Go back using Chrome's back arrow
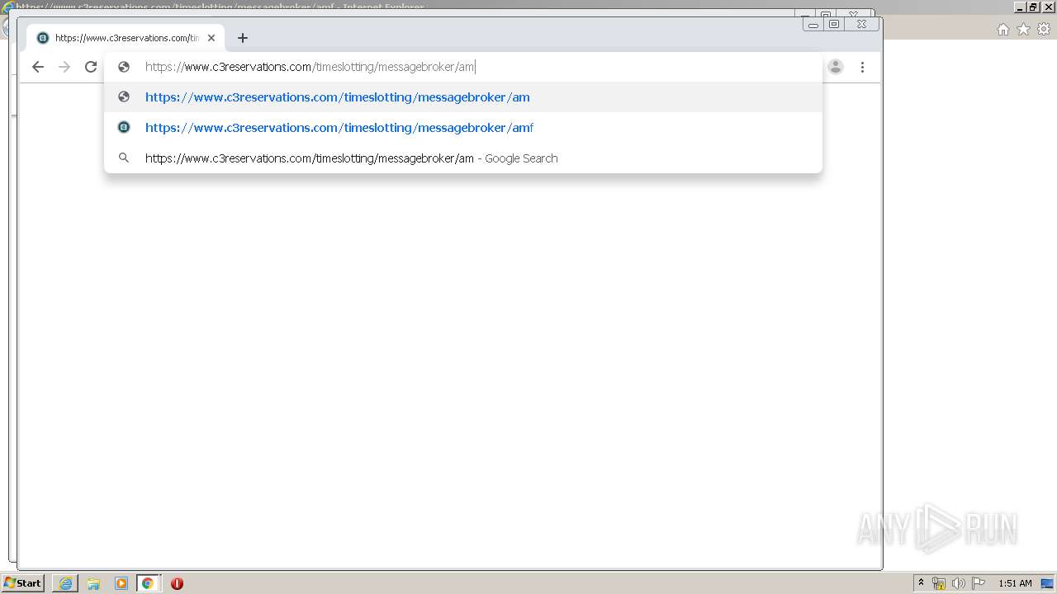This screenshot has width=1057, height=594. click(38, 67)
